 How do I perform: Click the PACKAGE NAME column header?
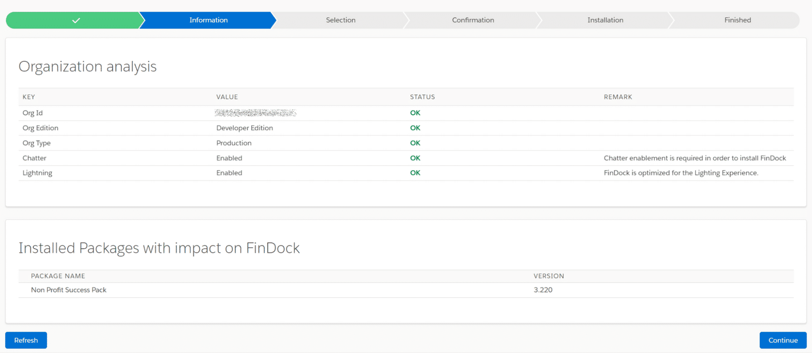pyautogui.click(x=58, y=276)
